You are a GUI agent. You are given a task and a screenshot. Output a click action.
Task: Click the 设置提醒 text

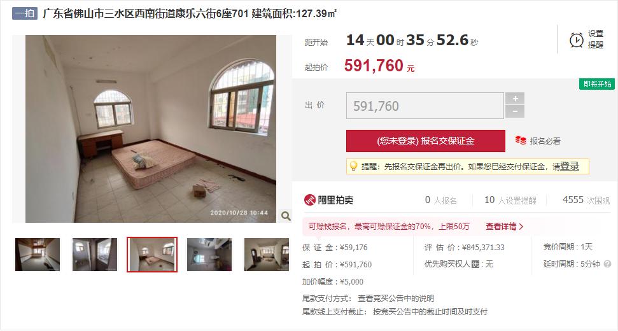click(x=596, y=39)
